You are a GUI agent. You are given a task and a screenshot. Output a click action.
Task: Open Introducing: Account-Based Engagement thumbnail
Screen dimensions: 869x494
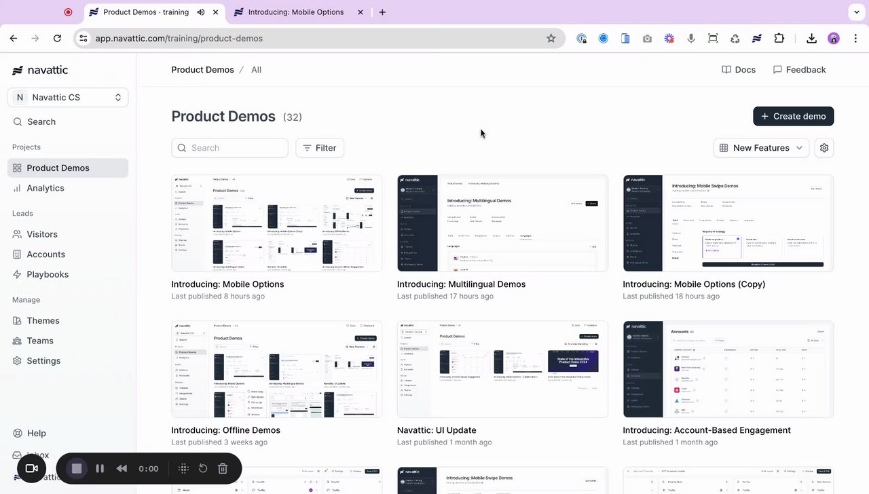coord(728,369)
